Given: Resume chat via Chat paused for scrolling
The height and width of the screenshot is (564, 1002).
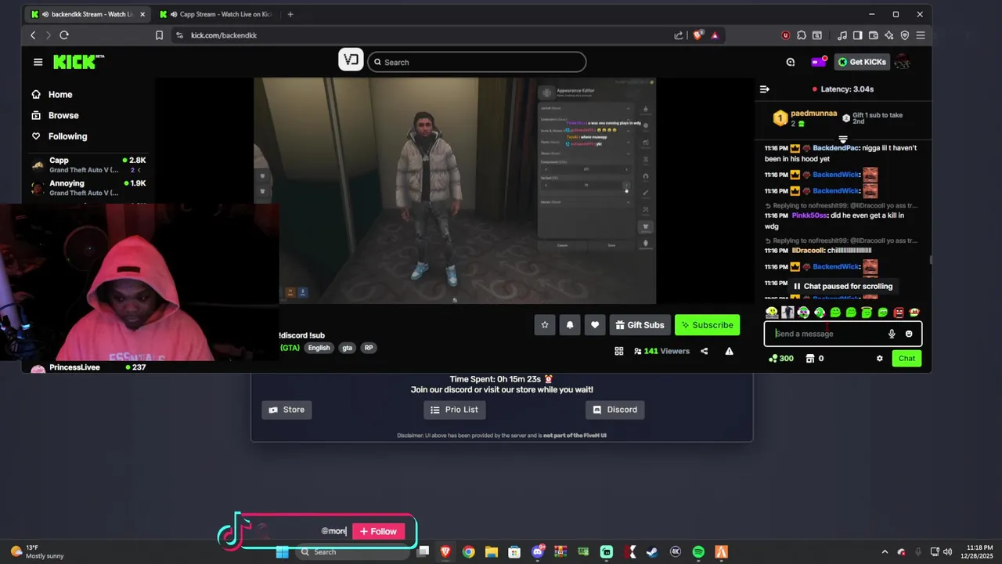Looking at the screenshot, I should pyautogui.click(x=842, y=286).
